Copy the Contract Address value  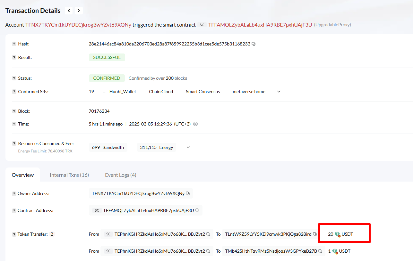pyautogui.click(x=197, y=210)
